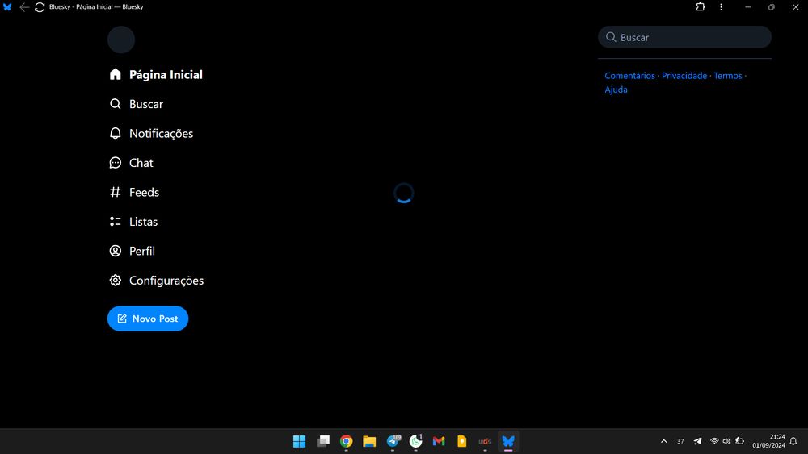Go back with the title bar arrow
The image size is (808, 454).
point(23,6)
